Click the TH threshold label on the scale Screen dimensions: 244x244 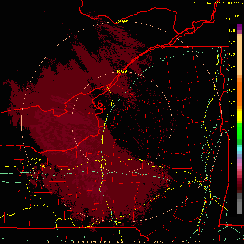(x=233, y=211)
